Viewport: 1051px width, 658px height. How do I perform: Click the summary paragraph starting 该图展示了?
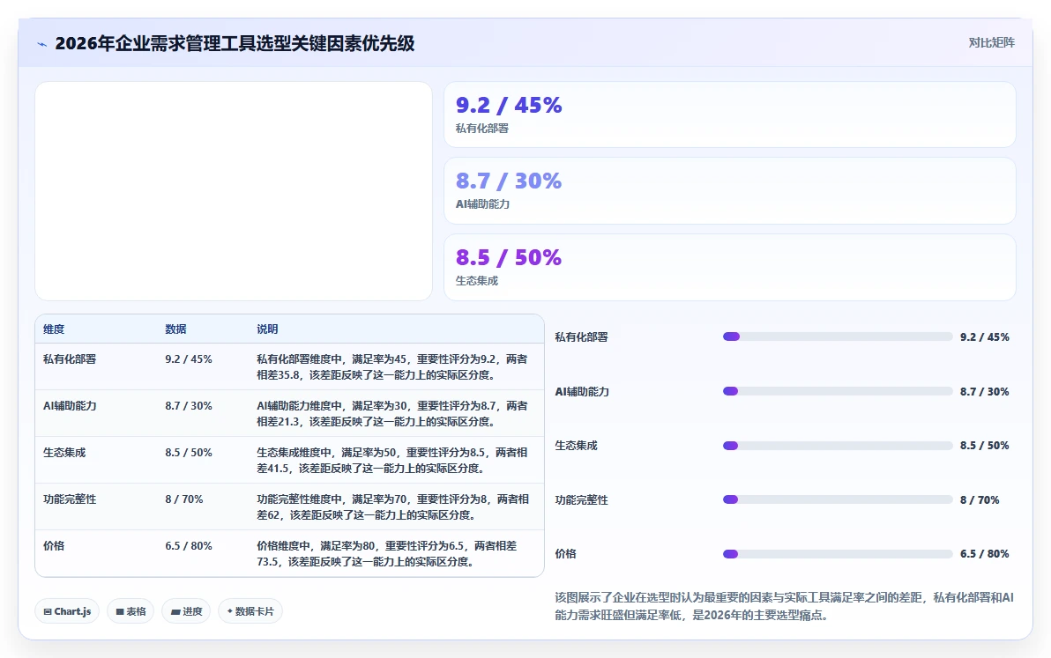click(x=784, y=606)
